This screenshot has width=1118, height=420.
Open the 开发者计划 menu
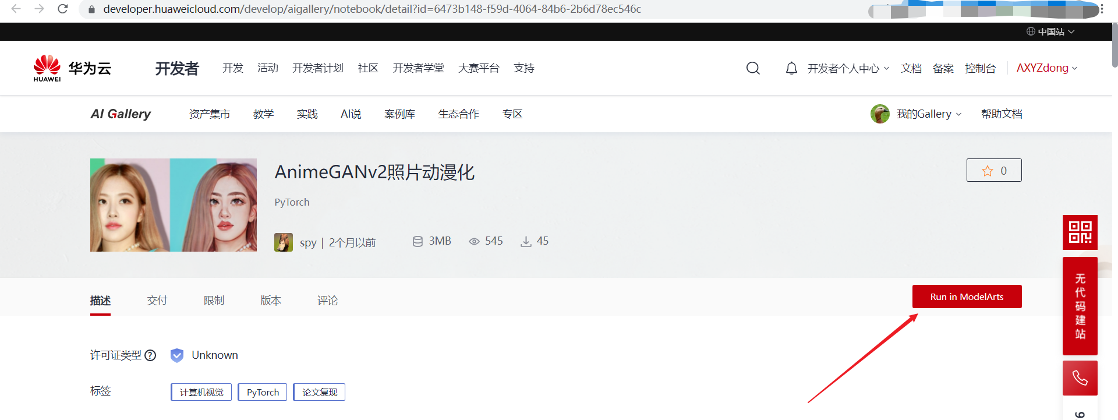pyautogui.click(x=318, y=68)
